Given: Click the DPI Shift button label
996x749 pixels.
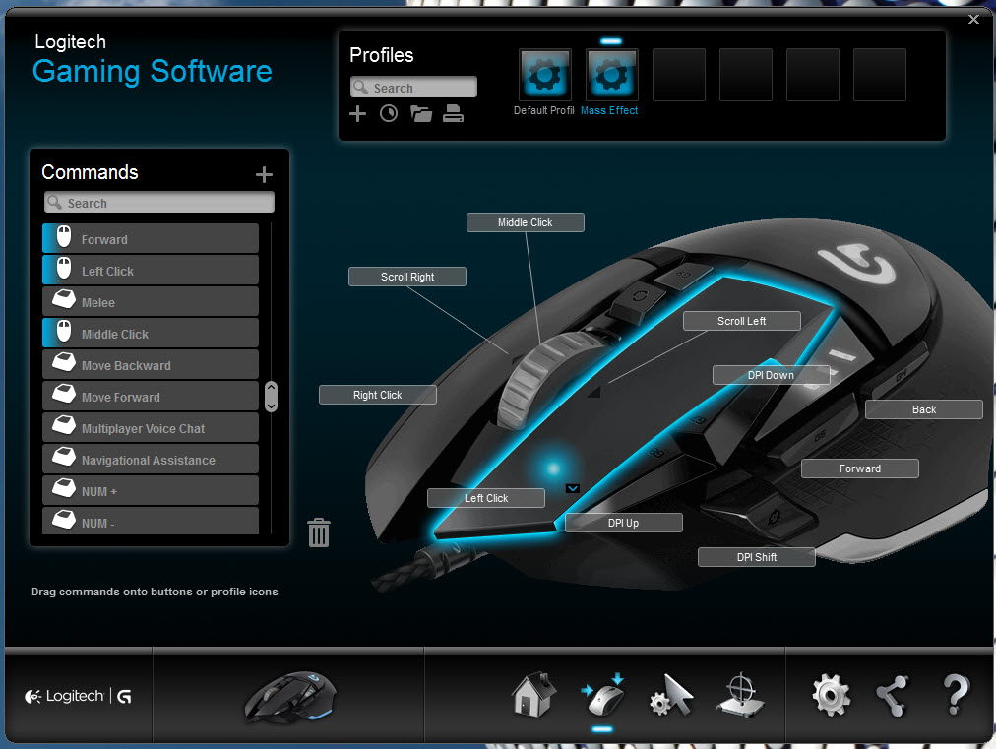Looking at the screenshot, I should click(x=757, y=556).
